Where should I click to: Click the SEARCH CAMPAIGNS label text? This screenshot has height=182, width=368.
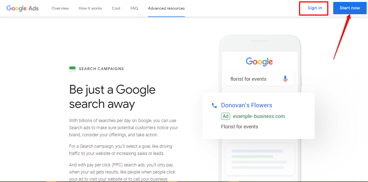[x=101, y=69]
